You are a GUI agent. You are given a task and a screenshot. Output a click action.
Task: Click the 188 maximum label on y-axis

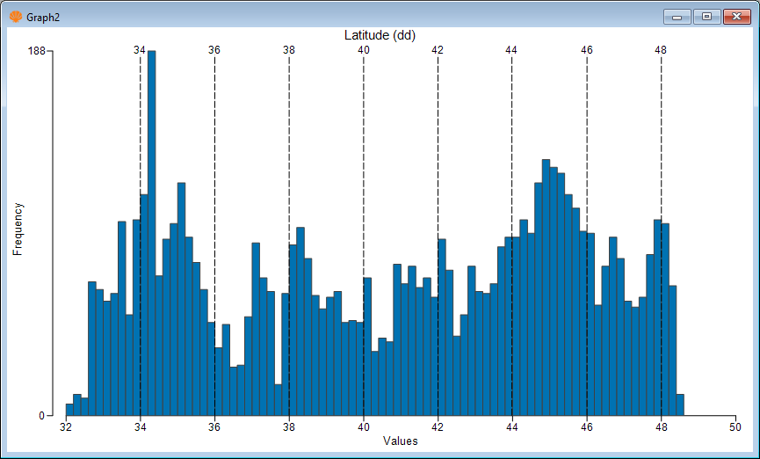36,51
